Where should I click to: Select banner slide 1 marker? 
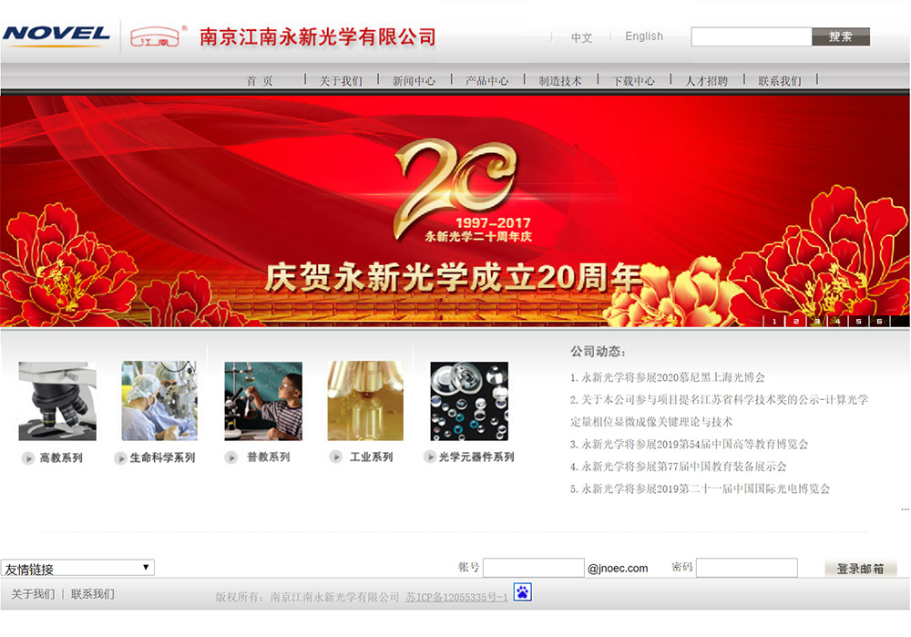coord(773,321)
